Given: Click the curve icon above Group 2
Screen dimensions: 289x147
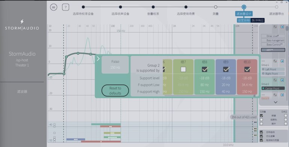Looking at the screenshot, I should [275, 80].
